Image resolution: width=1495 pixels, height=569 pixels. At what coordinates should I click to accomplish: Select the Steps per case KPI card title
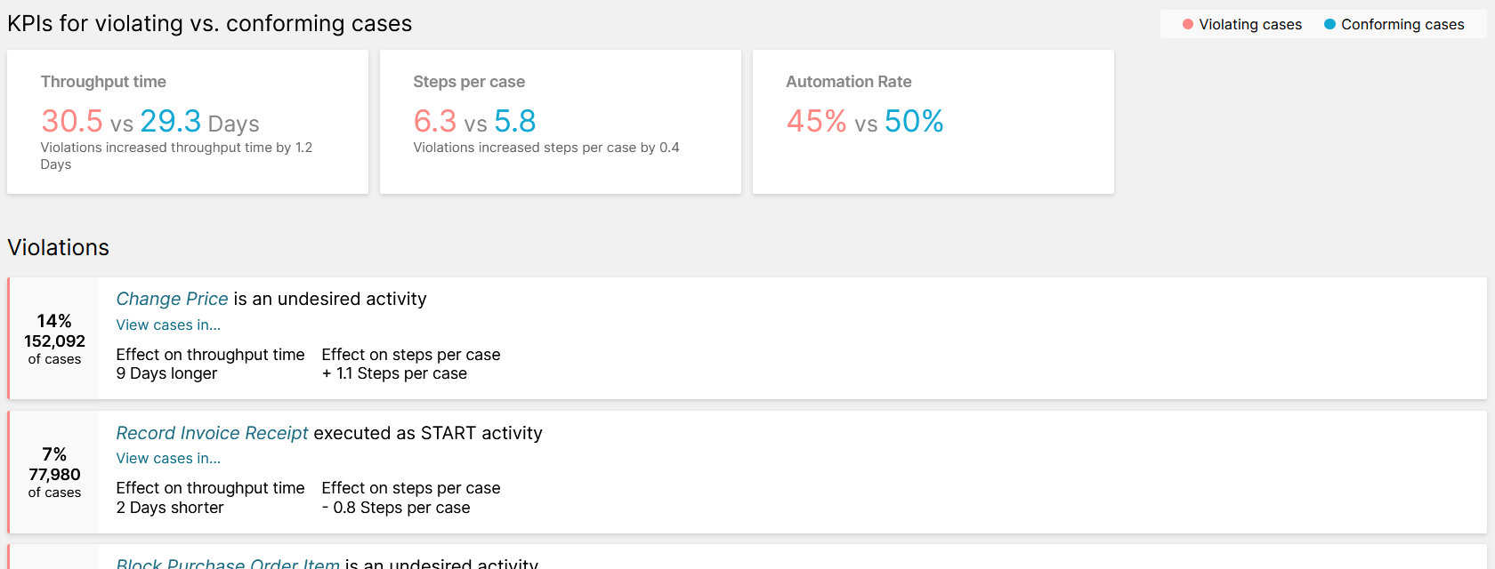coord(469,82)
